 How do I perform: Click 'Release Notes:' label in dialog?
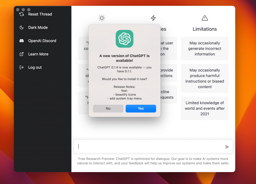point(124,87)
